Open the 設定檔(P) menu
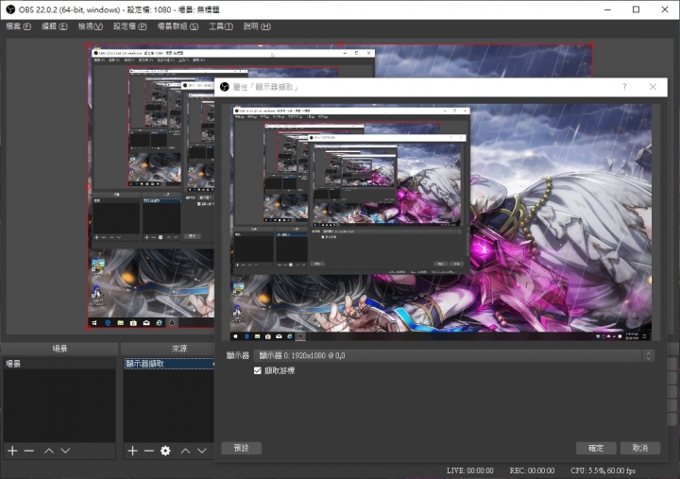 [x=130, y=26]
